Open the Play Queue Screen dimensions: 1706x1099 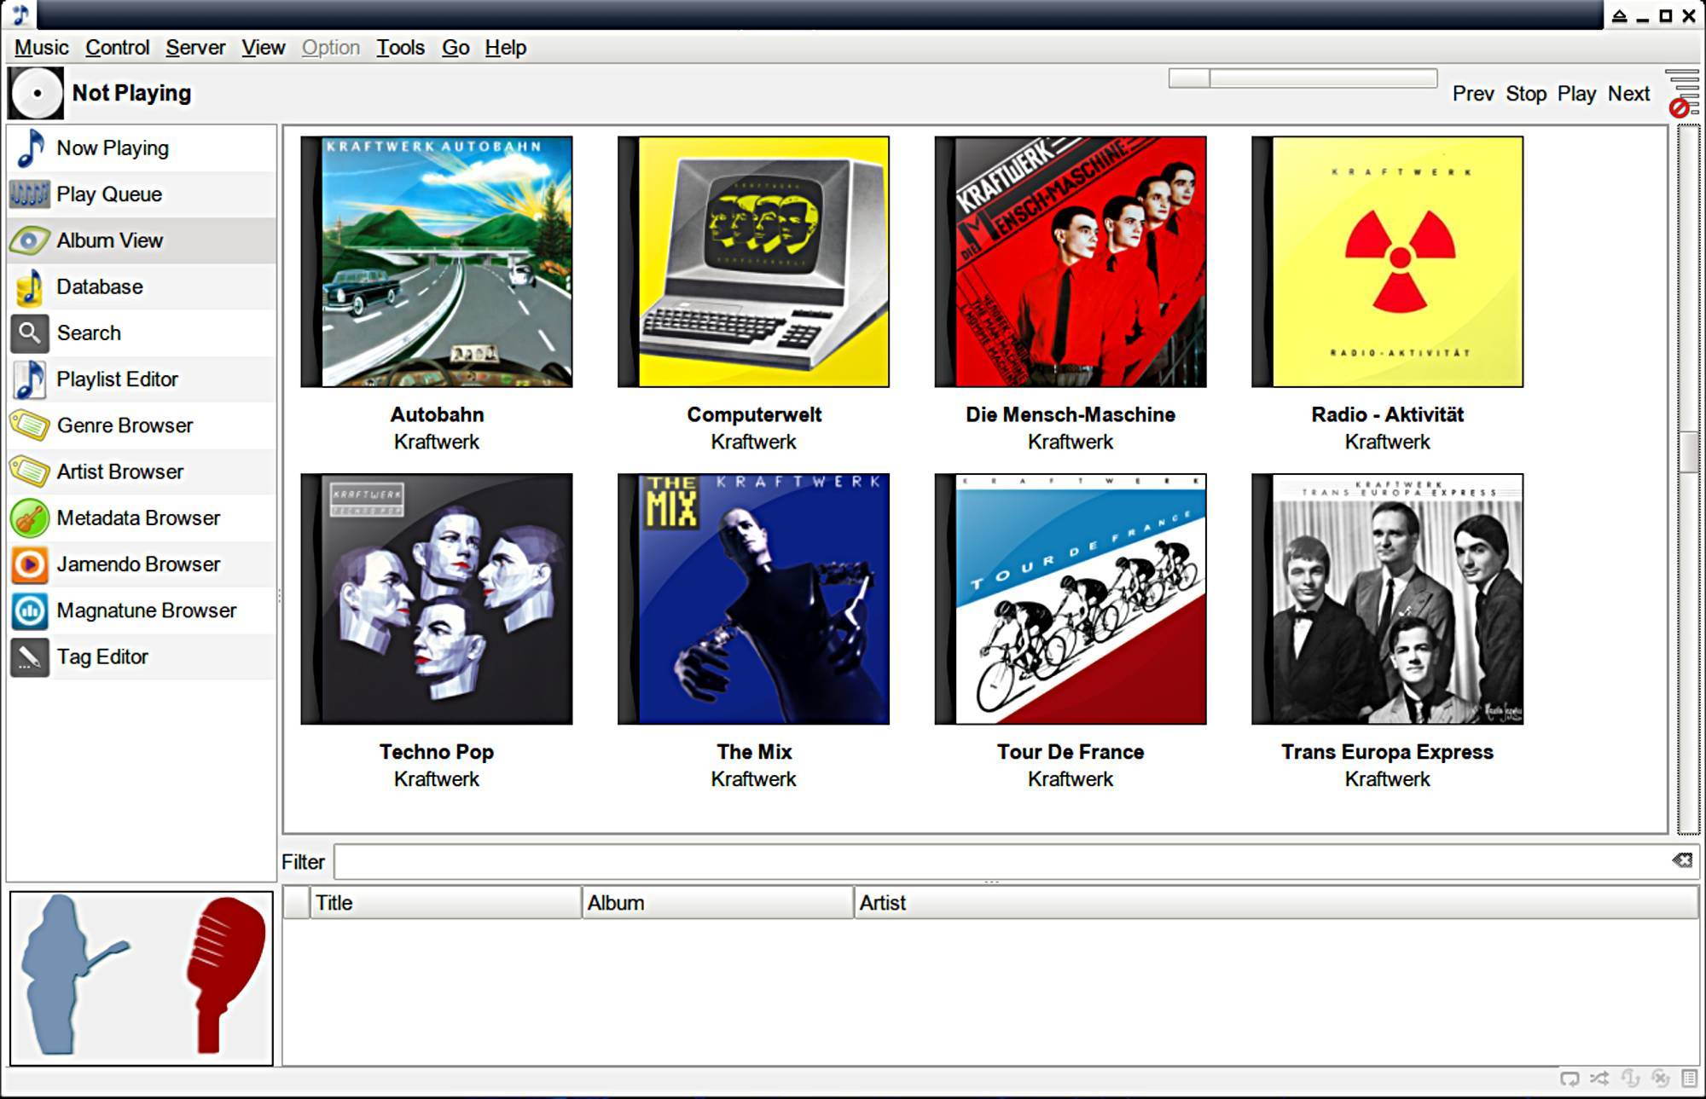pos(142,194)
